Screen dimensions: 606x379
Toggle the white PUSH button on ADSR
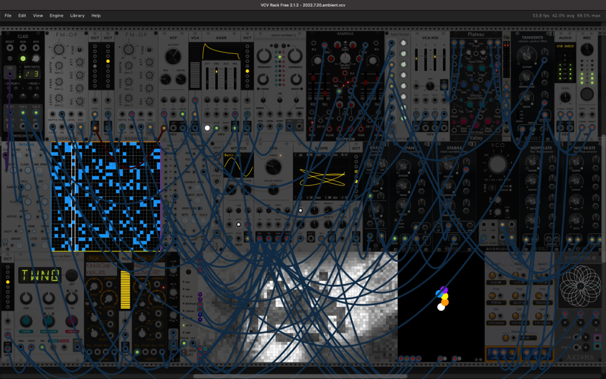[x=207, y=128]
